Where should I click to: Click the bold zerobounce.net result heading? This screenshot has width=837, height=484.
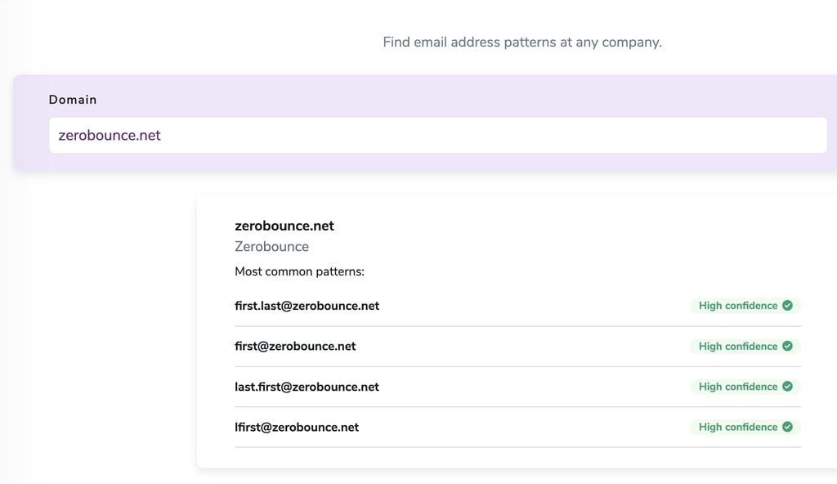click(x=284, y=226)
